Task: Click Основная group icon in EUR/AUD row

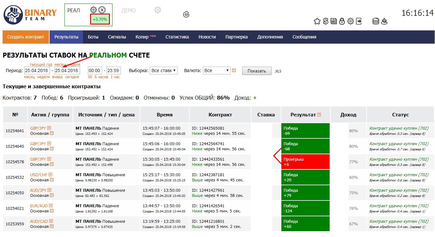Action: tap(52, 211)
